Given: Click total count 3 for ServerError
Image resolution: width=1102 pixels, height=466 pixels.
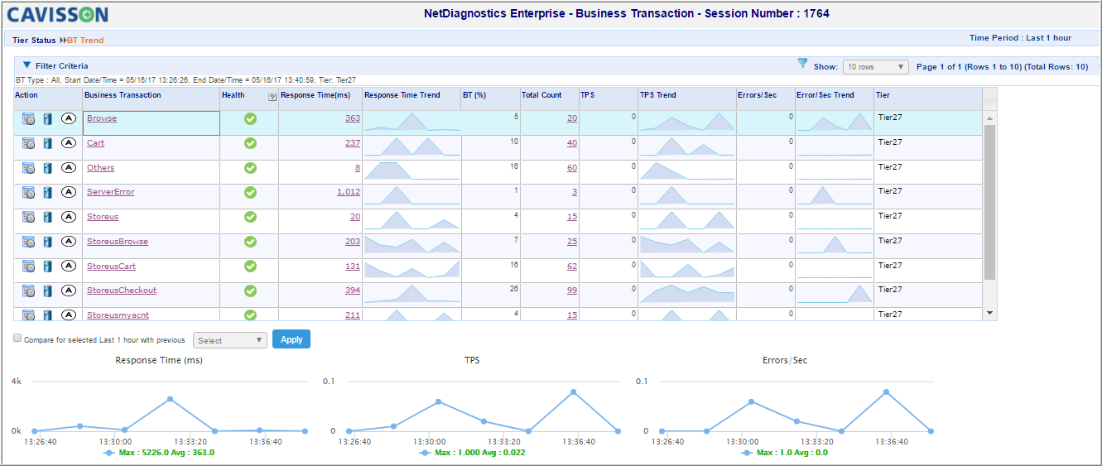Looking at the screenshot, I should click(575, 192).
